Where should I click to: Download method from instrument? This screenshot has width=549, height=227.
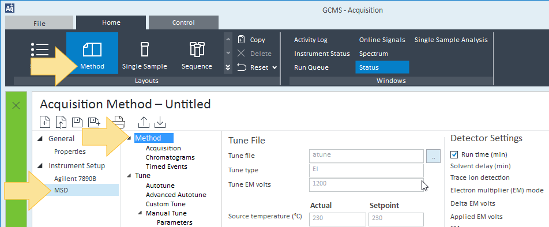coord(160,122)
